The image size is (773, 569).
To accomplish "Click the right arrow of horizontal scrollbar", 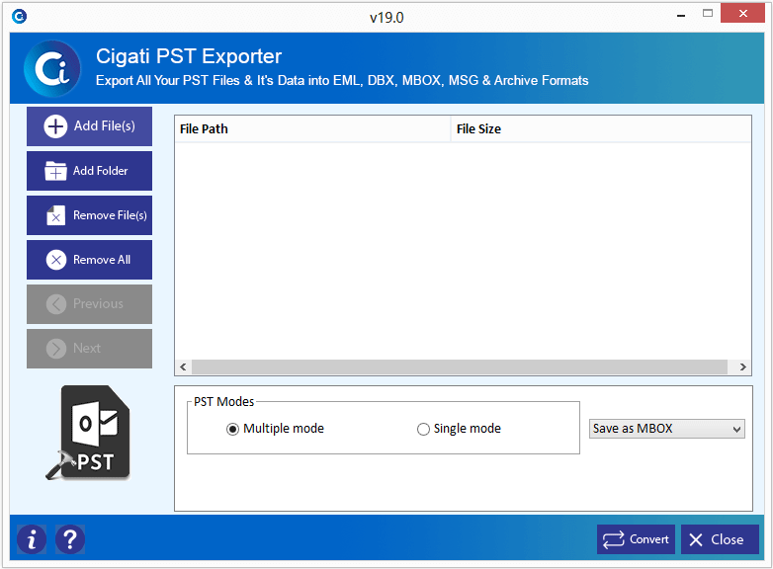I will point(742,367).
